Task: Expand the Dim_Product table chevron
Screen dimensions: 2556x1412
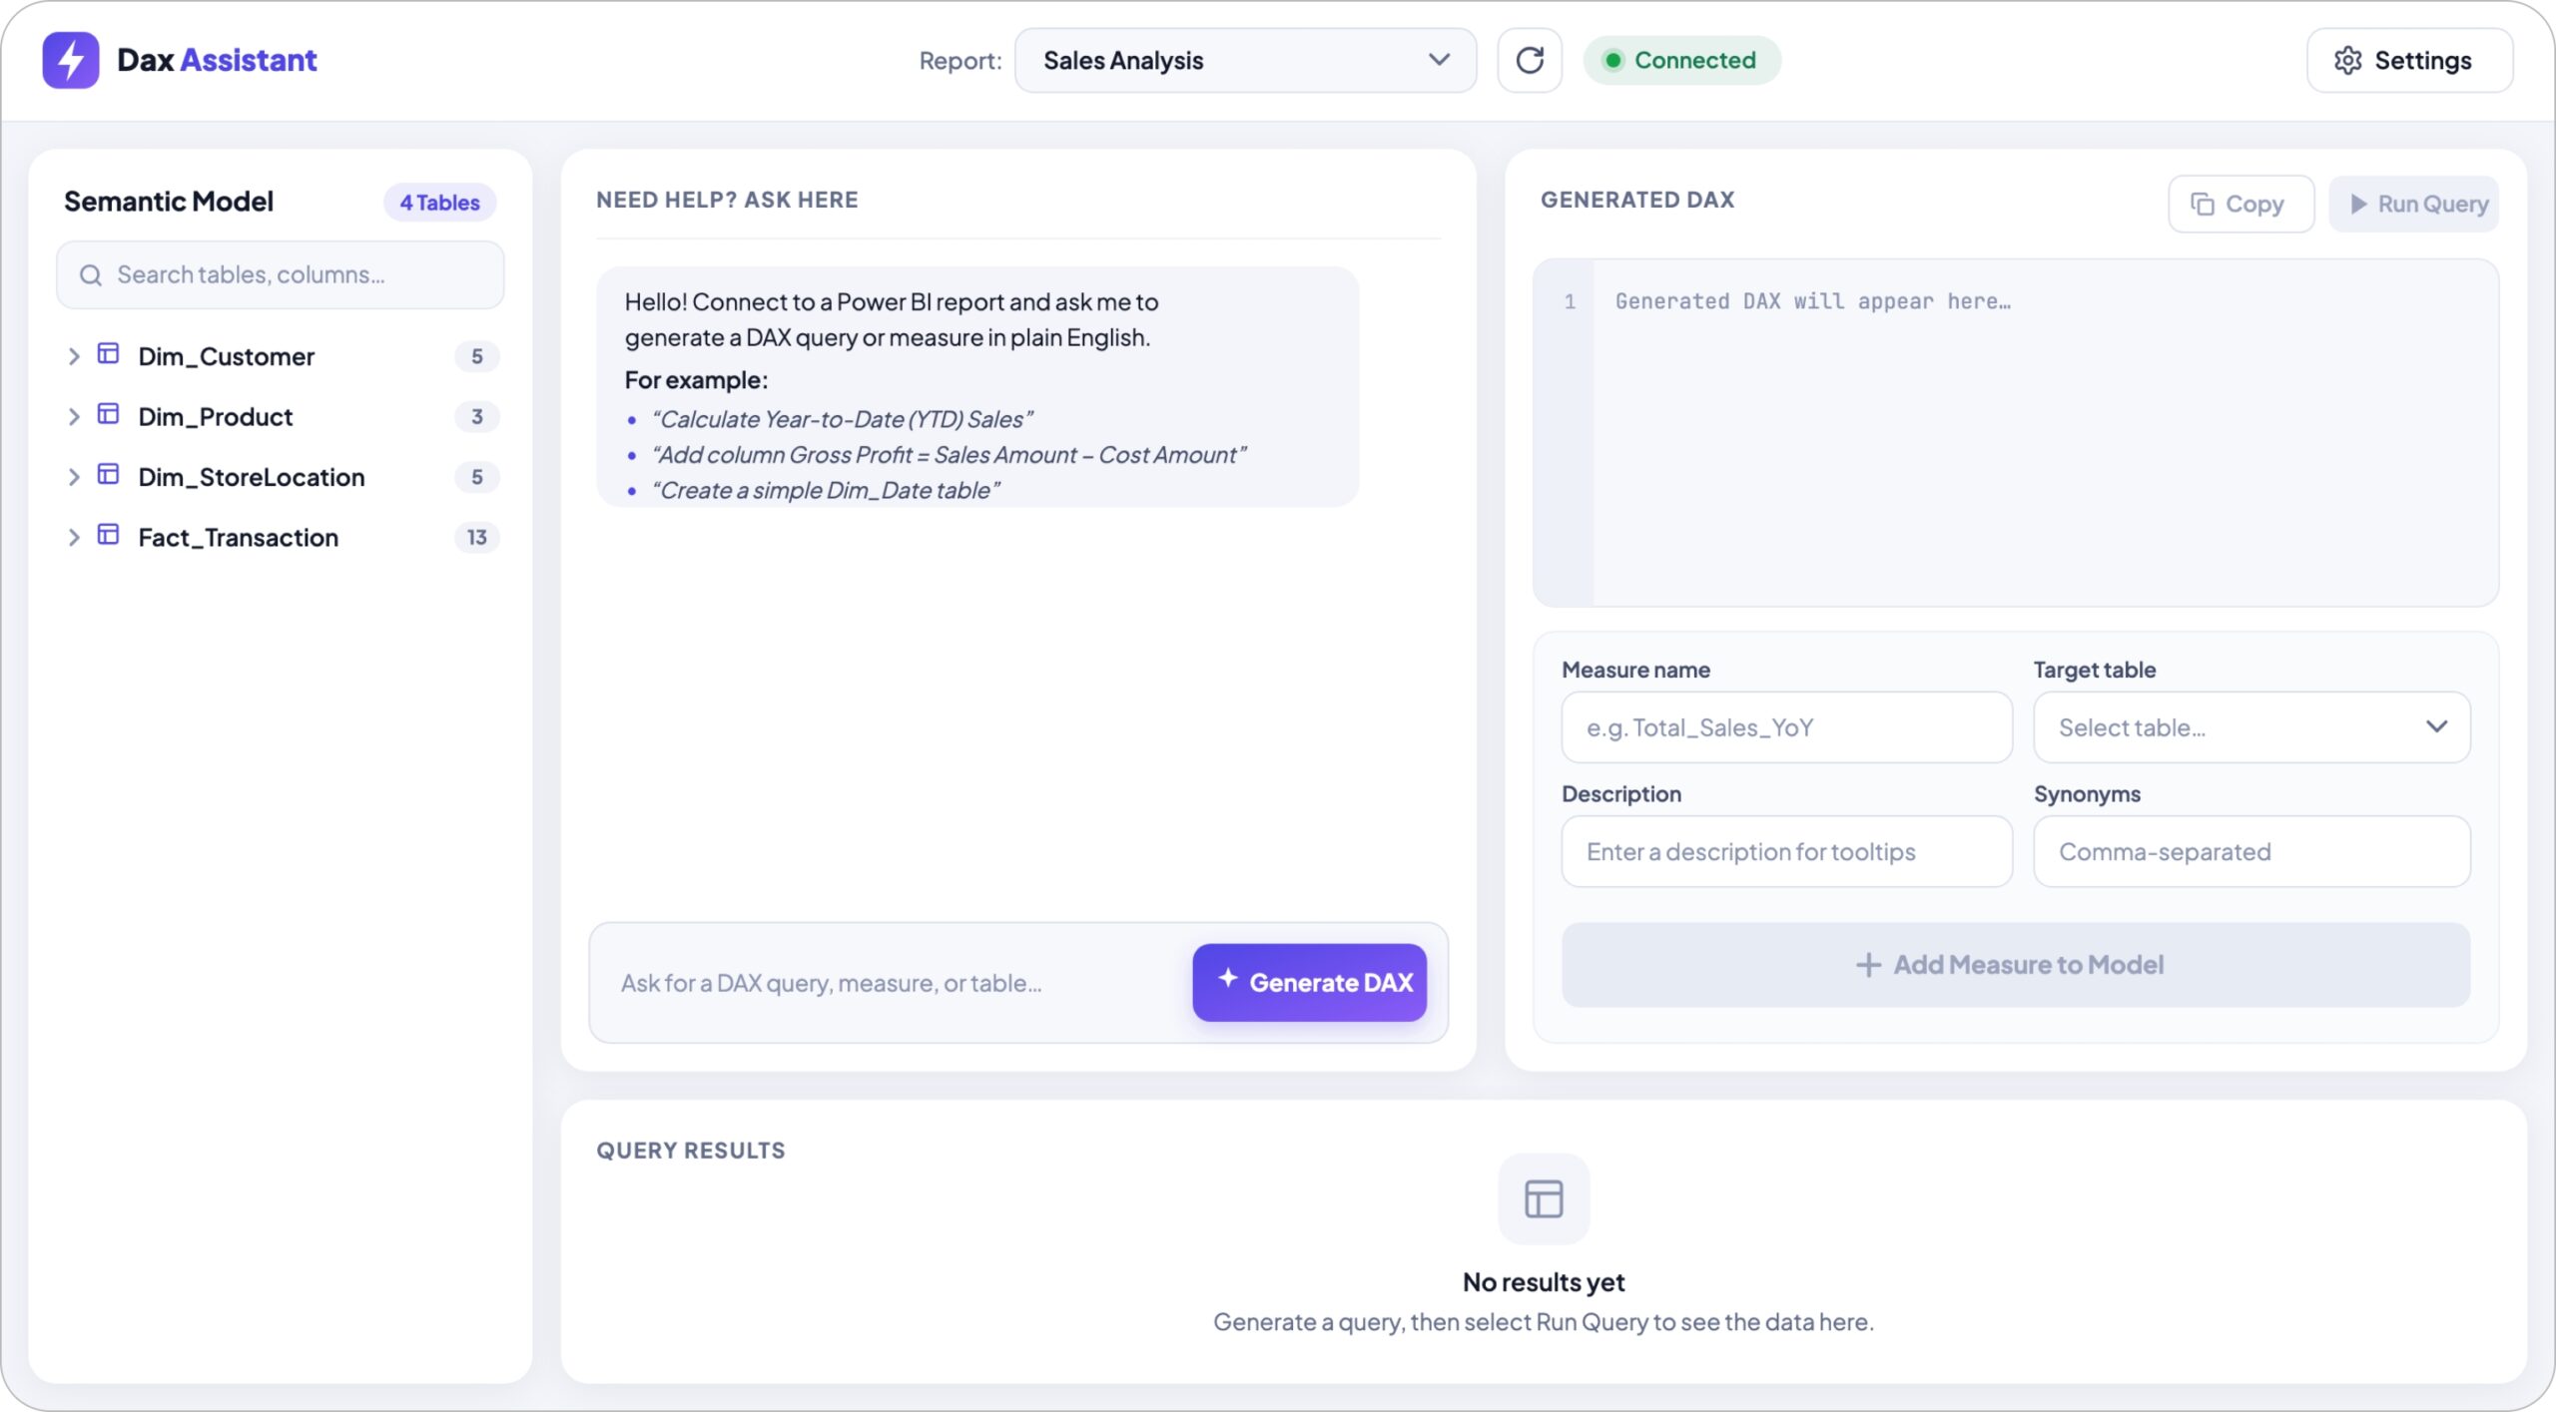Action: pyautogui.click(x=73, y=416)
